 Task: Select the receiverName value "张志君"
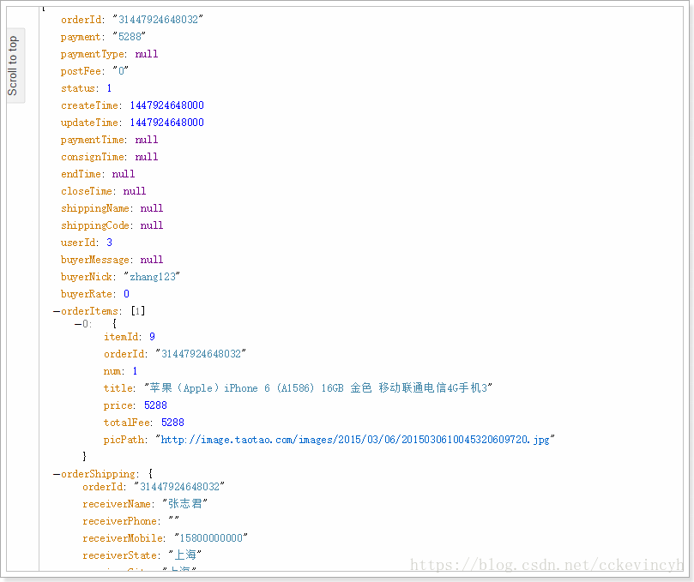(x=185, y=504)
